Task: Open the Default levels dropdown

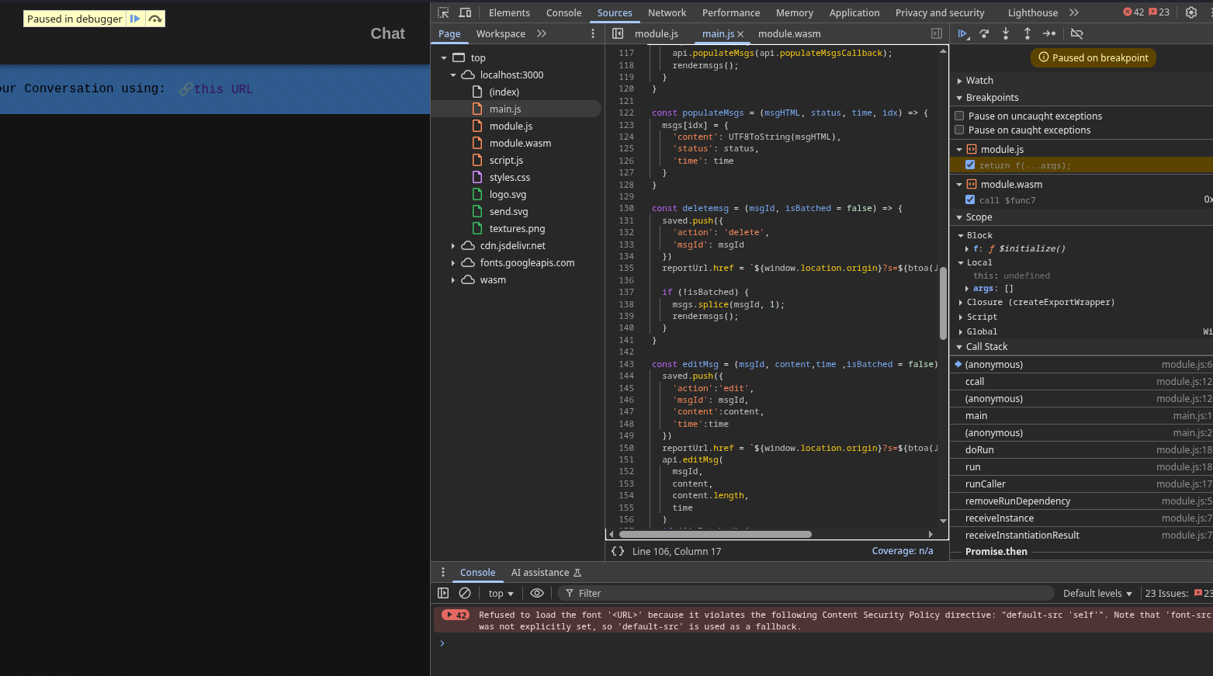Action: coord(1097,593)
